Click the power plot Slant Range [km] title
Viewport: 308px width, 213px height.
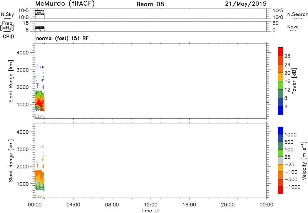11,81
